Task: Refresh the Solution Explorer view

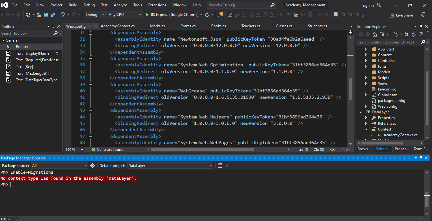Action: (x=414, y=34)
